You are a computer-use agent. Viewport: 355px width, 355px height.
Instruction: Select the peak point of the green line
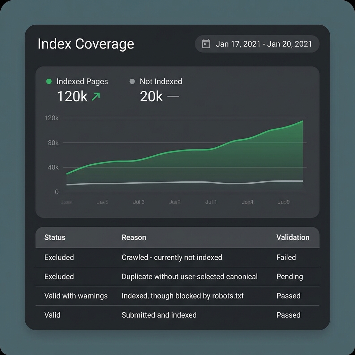tap(302, 121)
